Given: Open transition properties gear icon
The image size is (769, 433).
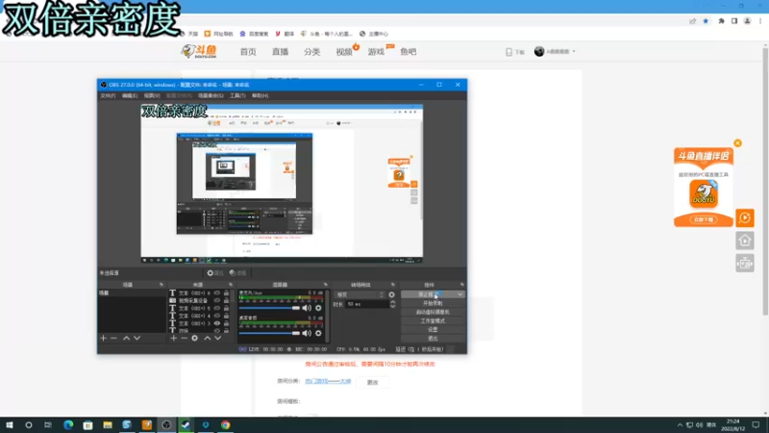Looking at the screenshot, I should coord(391,294).
